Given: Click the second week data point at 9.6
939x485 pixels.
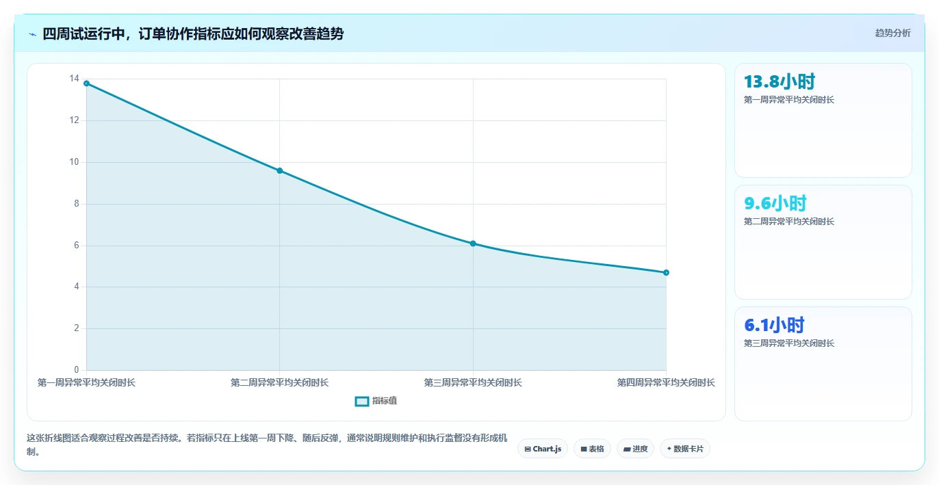Looking at the screenshot, I should point(279,170).
